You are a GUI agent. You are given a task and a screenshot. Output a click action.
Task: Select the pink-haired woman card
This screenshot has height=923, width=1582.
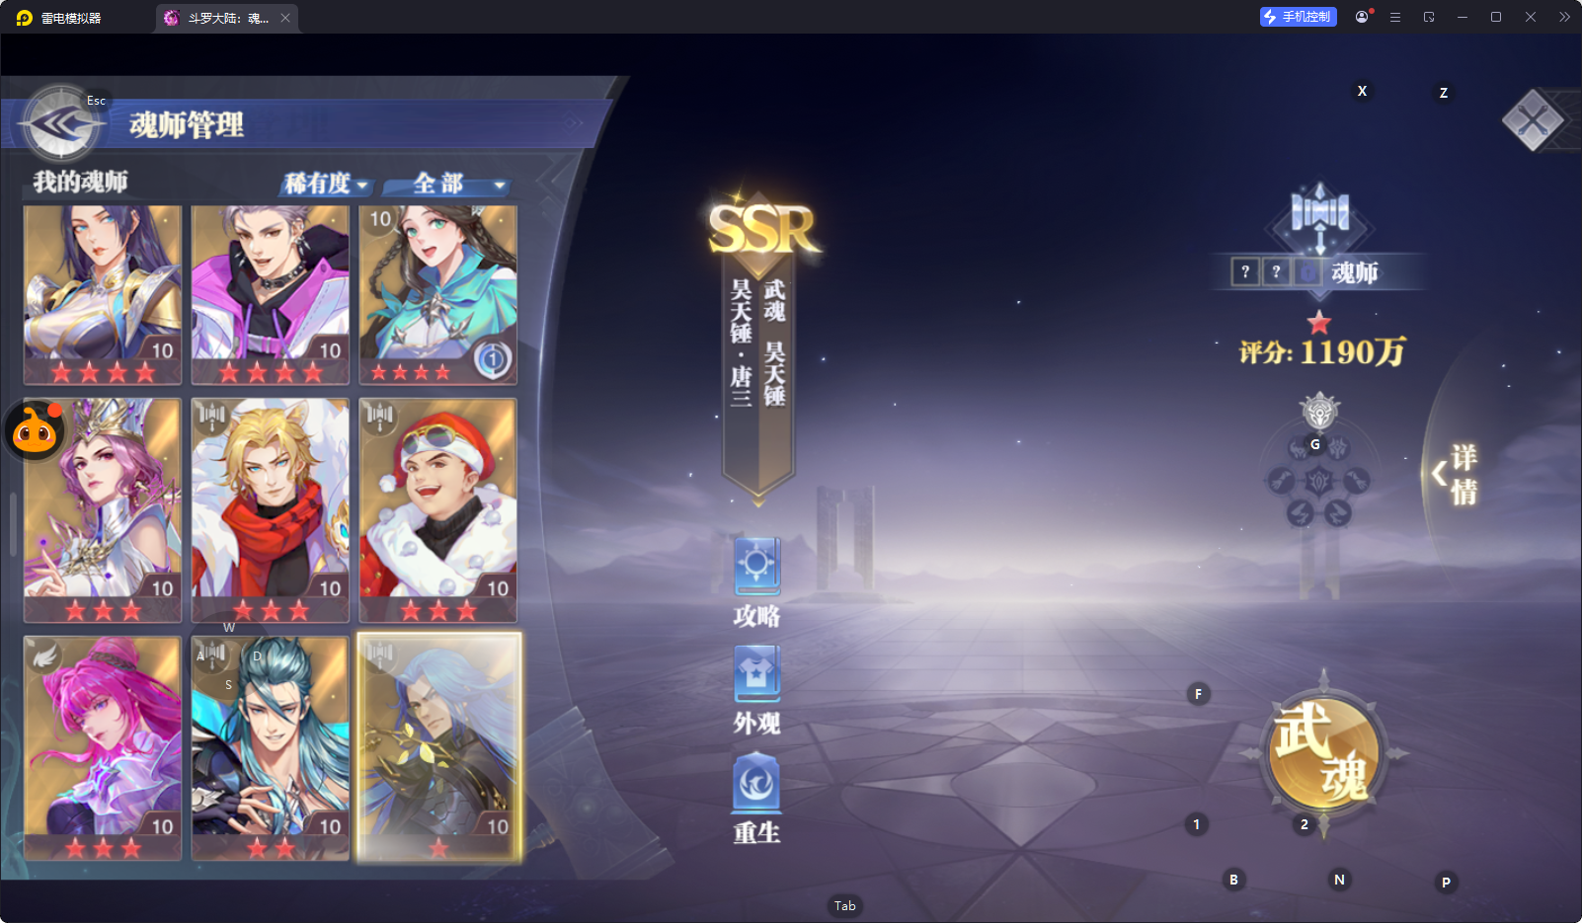(103, 748)
